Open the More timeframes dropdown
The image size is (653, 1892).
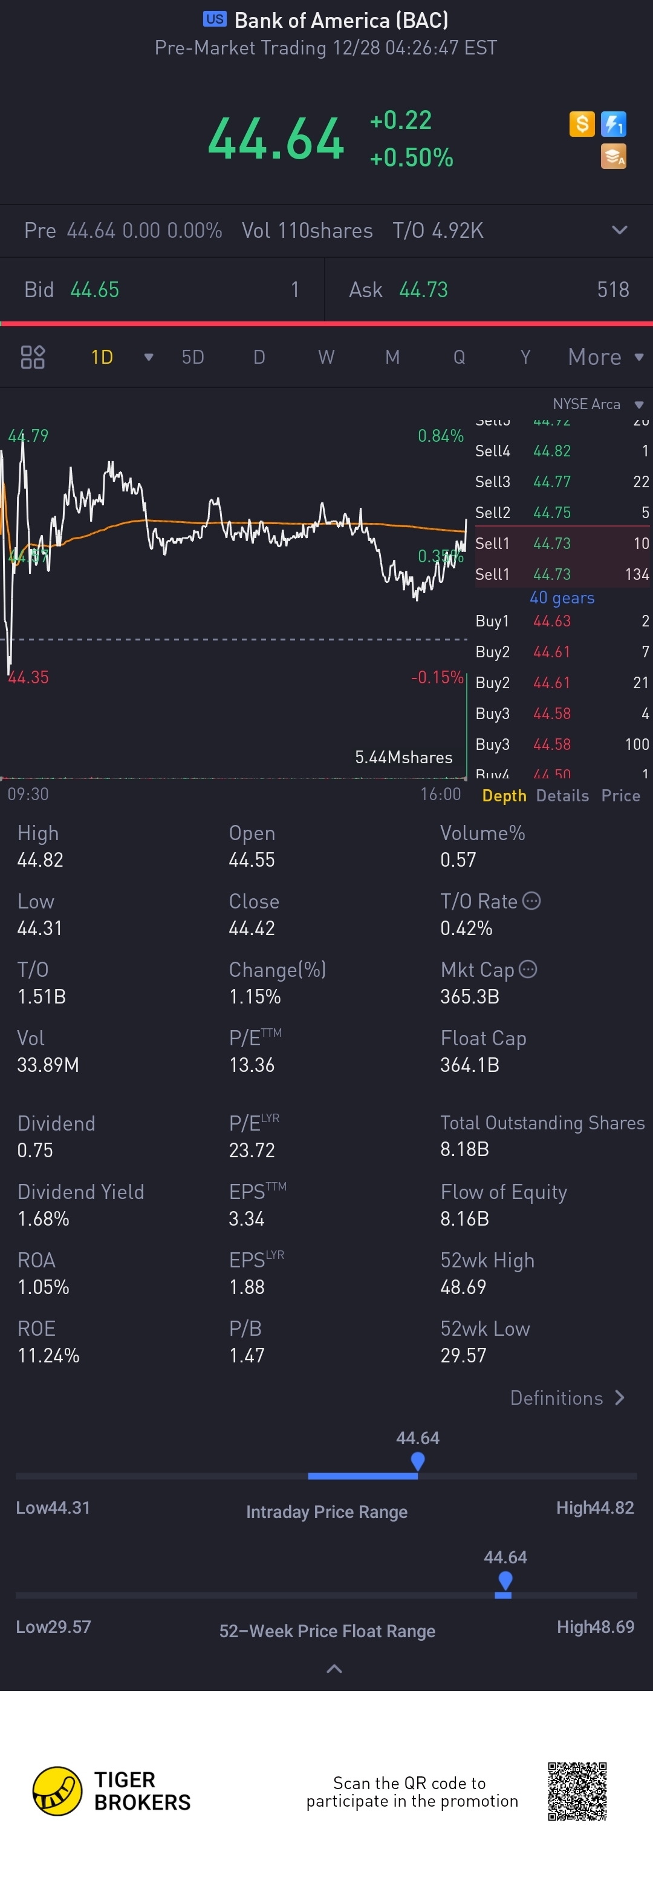[x=605, y=357]
